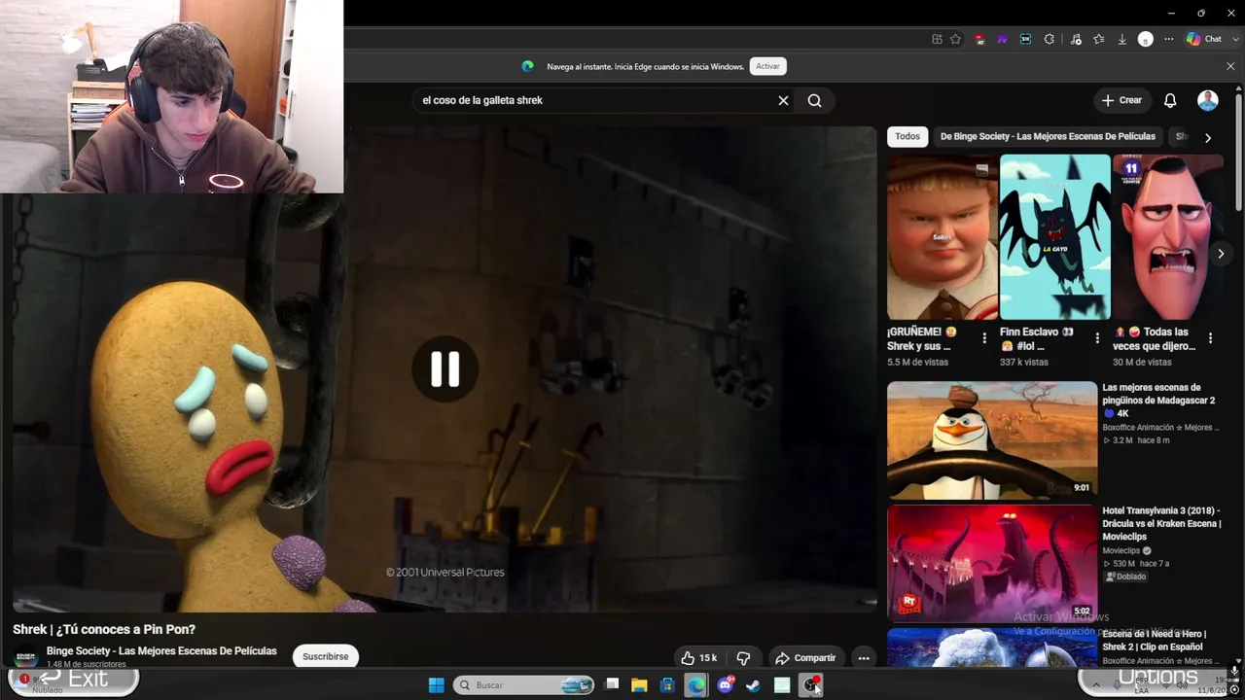
Task: Switch to Microsoft Edge on the taskbar
Action: pyautogui.click(x=696, y=685)
